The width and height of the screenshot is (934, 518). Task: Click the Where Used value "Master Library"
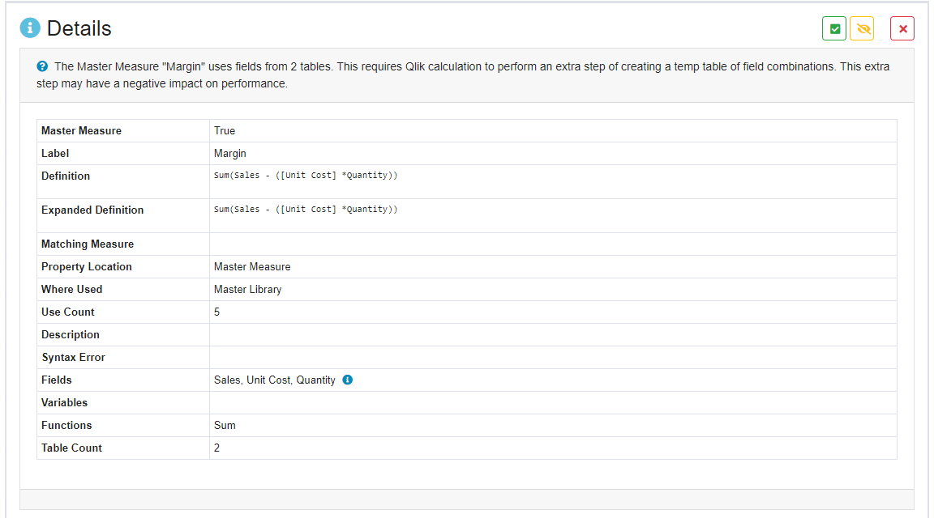coord(247,289)
